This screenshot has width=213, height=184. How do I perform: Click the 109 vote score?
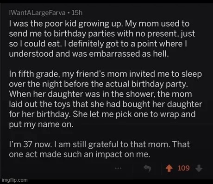pos(183,168)
